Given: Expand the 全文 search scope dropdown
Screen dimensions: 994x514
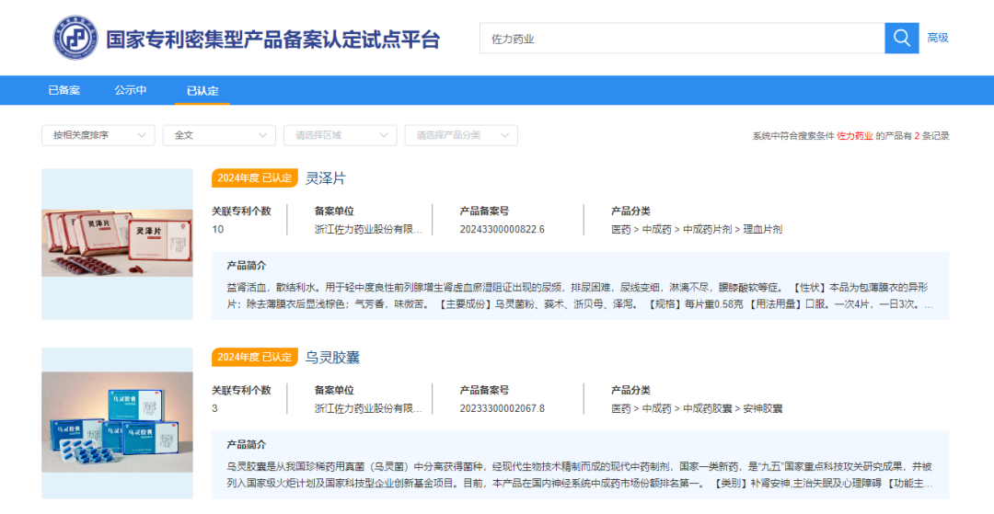Looking at the screenshot, I should (x=219, y=135).
